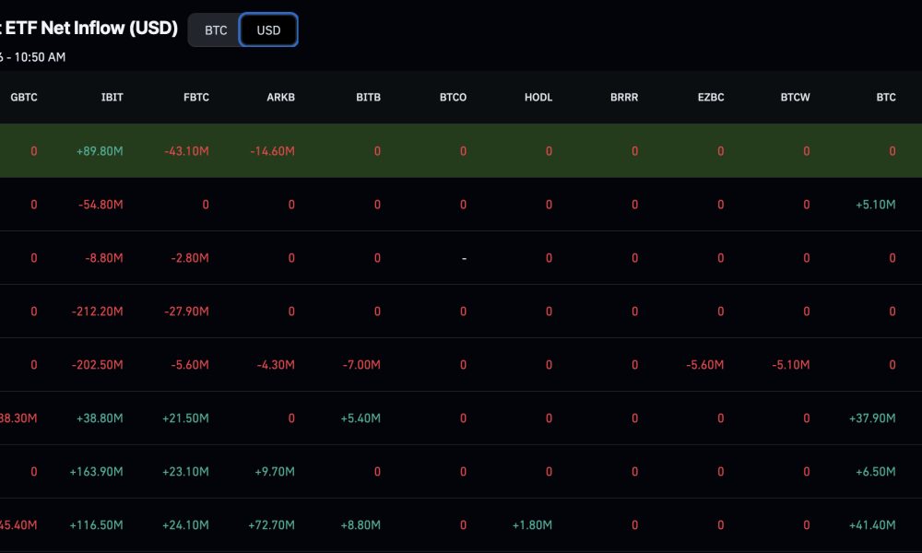Select the +9.70M ARKB cell
The width and height of the screenshot is (922, 553).
click(x=275, y=472)
